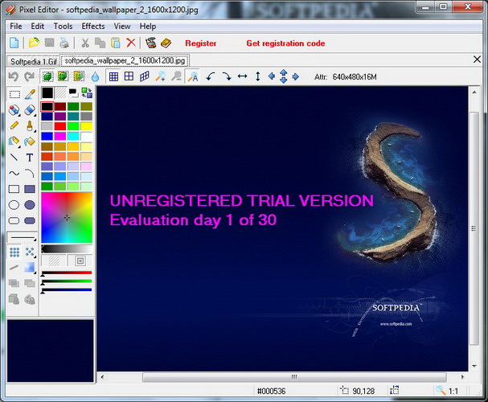Open the gradient fill tool options
488x402 pixels.
tap(30, 268)
